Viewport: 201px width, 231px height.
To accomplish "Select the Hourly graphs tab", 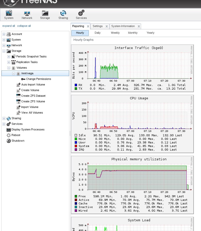I will click(x=80, y=33).
